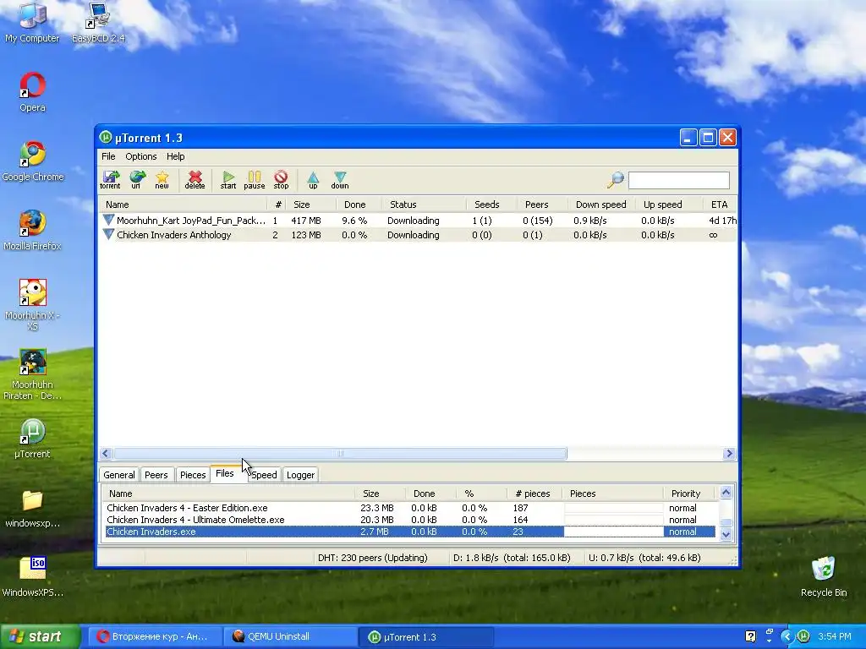Image resolution: width=866 pixels, height=649 pixels.
Task: Sort torrents by Down speed column header
Action: pyautogui.click(x=601, y=205)
